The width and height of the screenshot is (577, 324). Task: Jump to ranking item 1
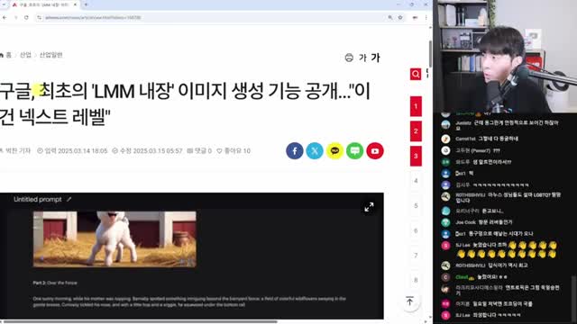click(416, 106)
